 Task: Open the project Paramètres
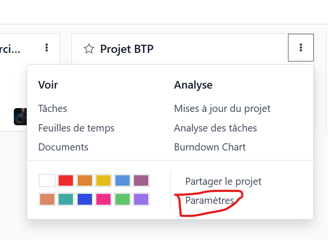point(210,200)
